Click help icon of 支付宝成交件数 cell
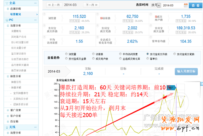Image resolution: width=203 pixels, height=136 pixels. (x=44, y=26)
